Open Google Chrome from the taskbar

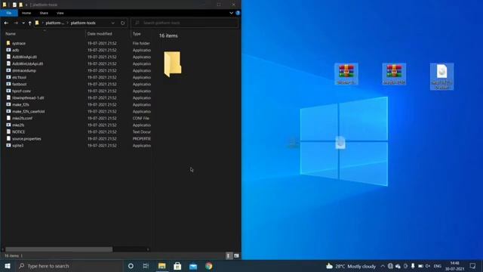[x=209, y=266]
